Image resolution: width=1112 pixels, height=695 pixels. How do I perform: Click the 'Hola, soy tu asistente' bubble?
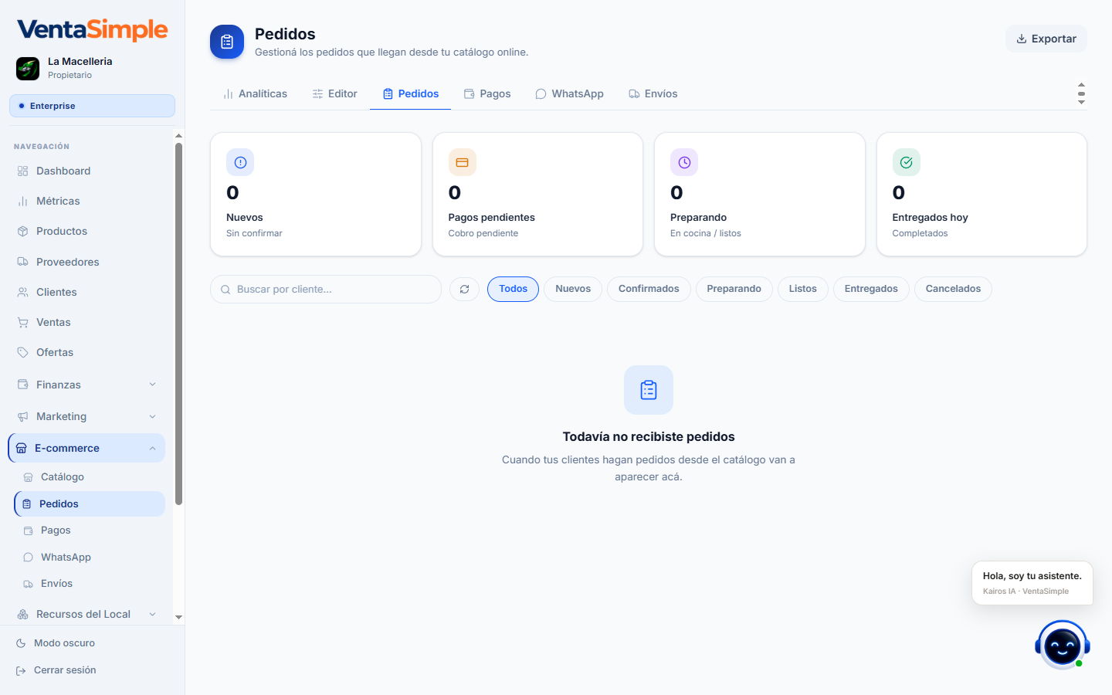pos(1032,583)
